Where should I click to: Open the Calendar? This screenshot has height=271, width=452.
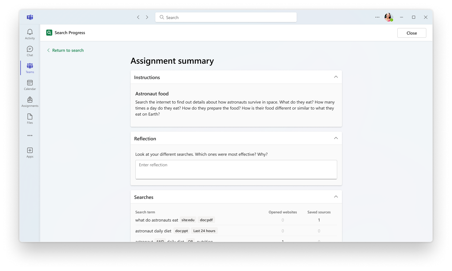[x=30, y=84]
